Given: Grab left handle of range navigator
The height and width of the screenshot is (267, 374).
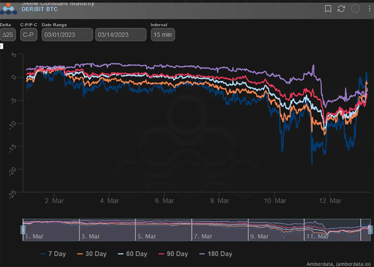Looking at the screenshot, I should [23, 230].
